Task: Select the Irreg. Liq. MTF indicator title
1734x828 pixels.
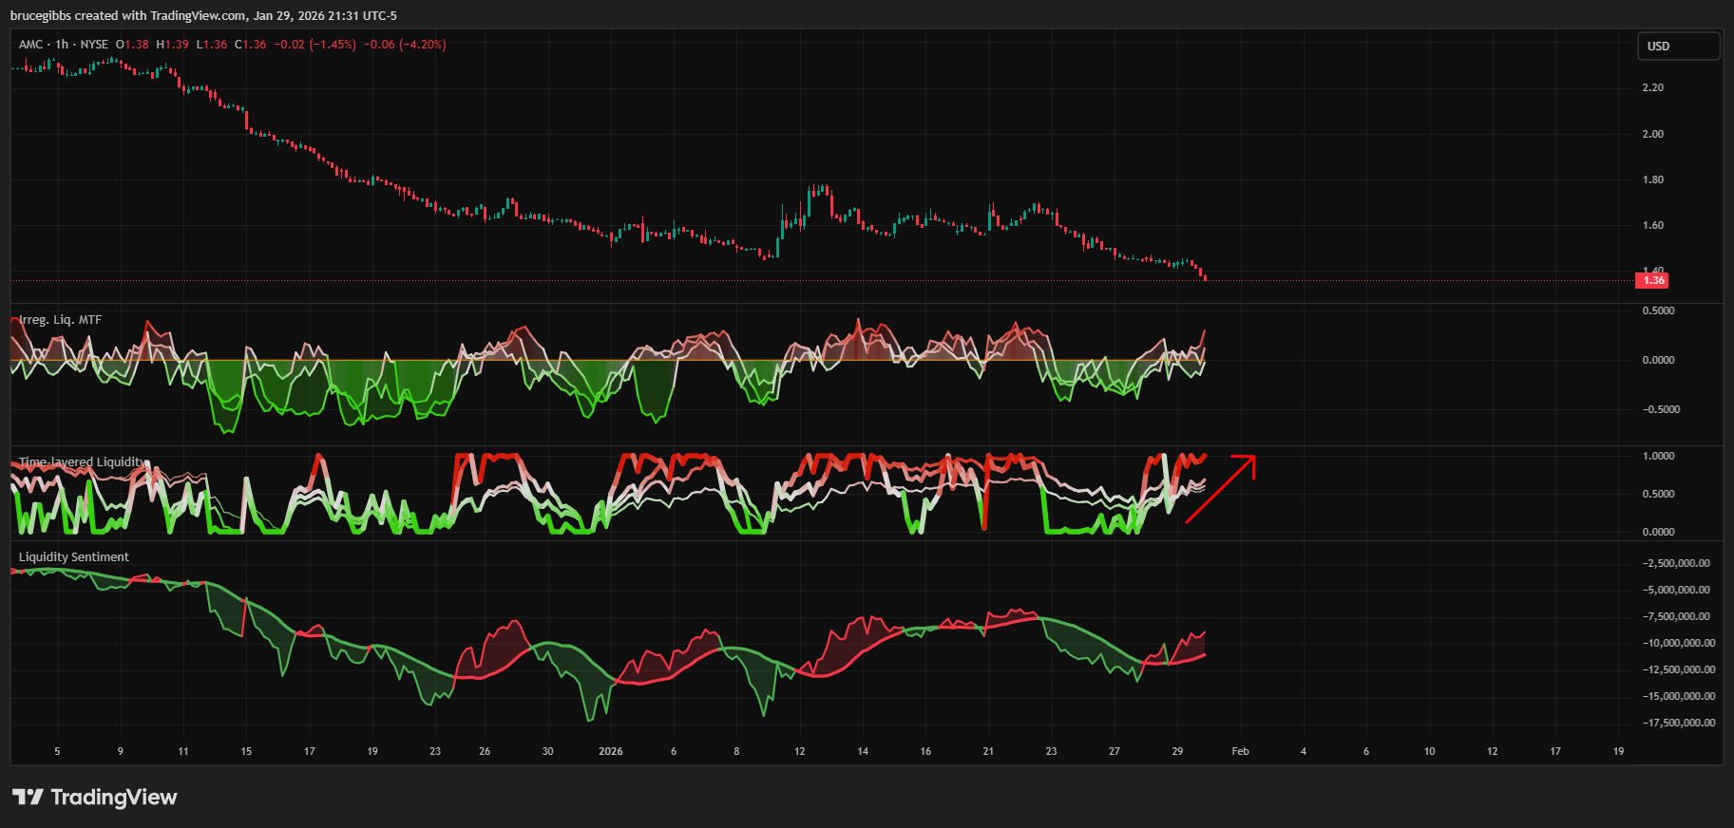Action: click(60, 320)
